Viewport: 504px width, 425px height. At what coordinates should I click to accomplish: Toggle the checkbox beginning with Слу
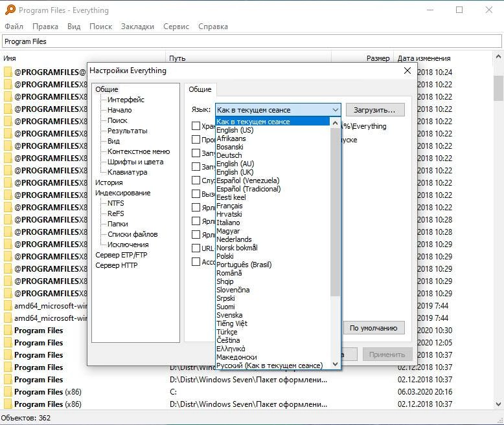(196, 180)
